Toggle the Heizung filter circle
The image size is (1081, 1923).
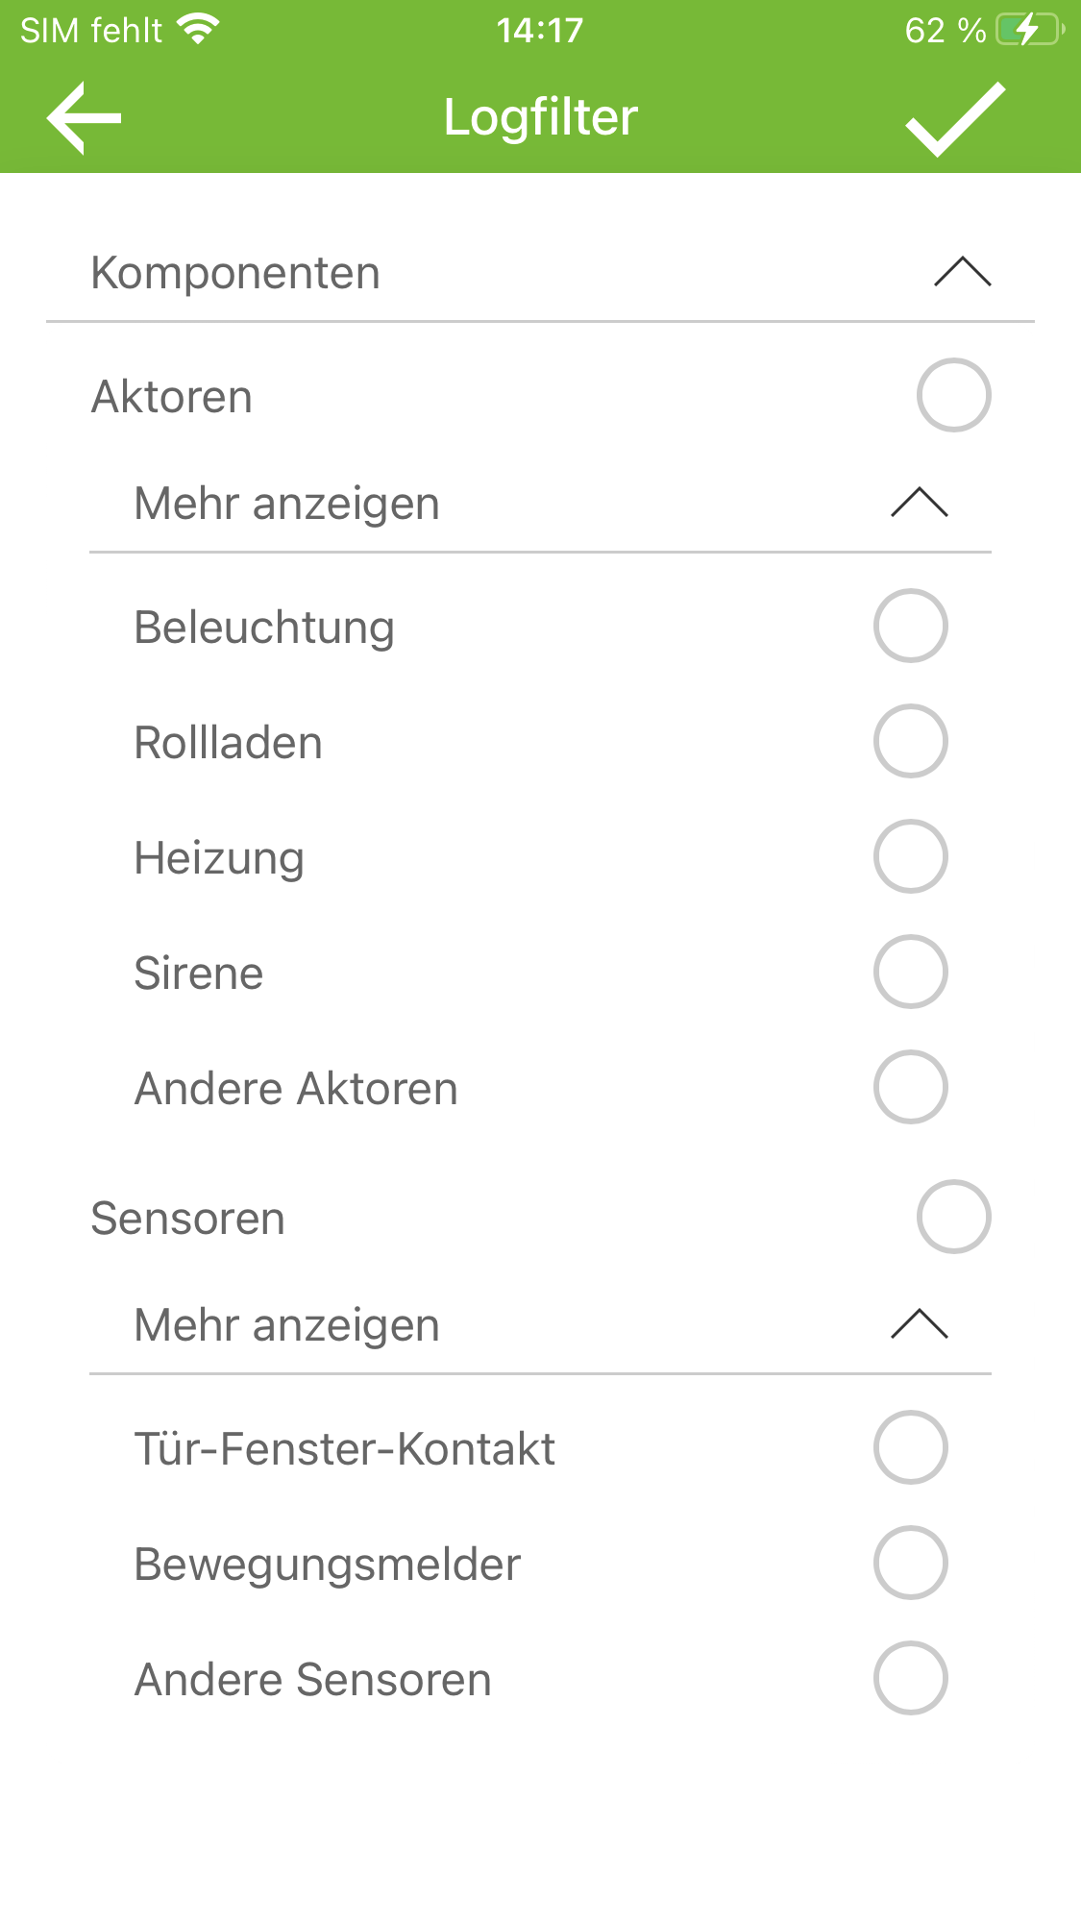click(910, 856)
